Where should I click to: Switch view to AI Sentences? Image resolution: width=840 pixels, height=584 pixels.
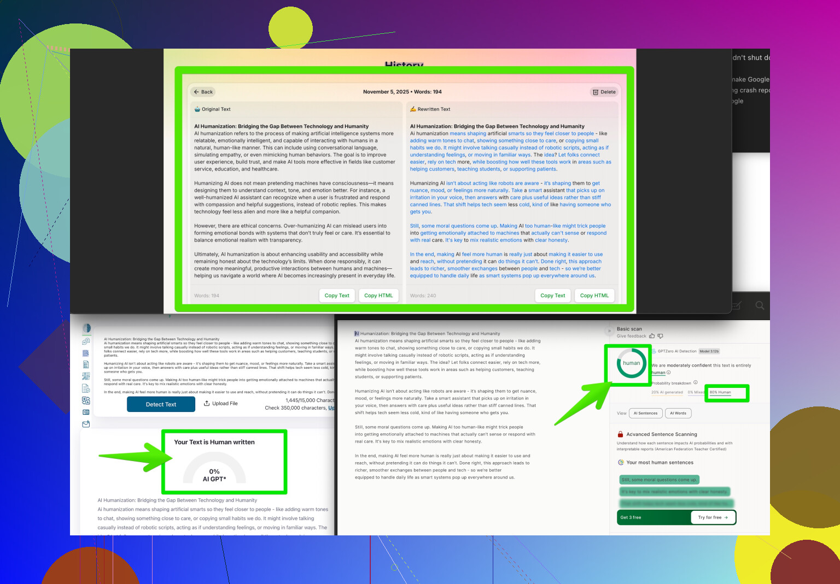pyautogui.click(x=645, y=413)
